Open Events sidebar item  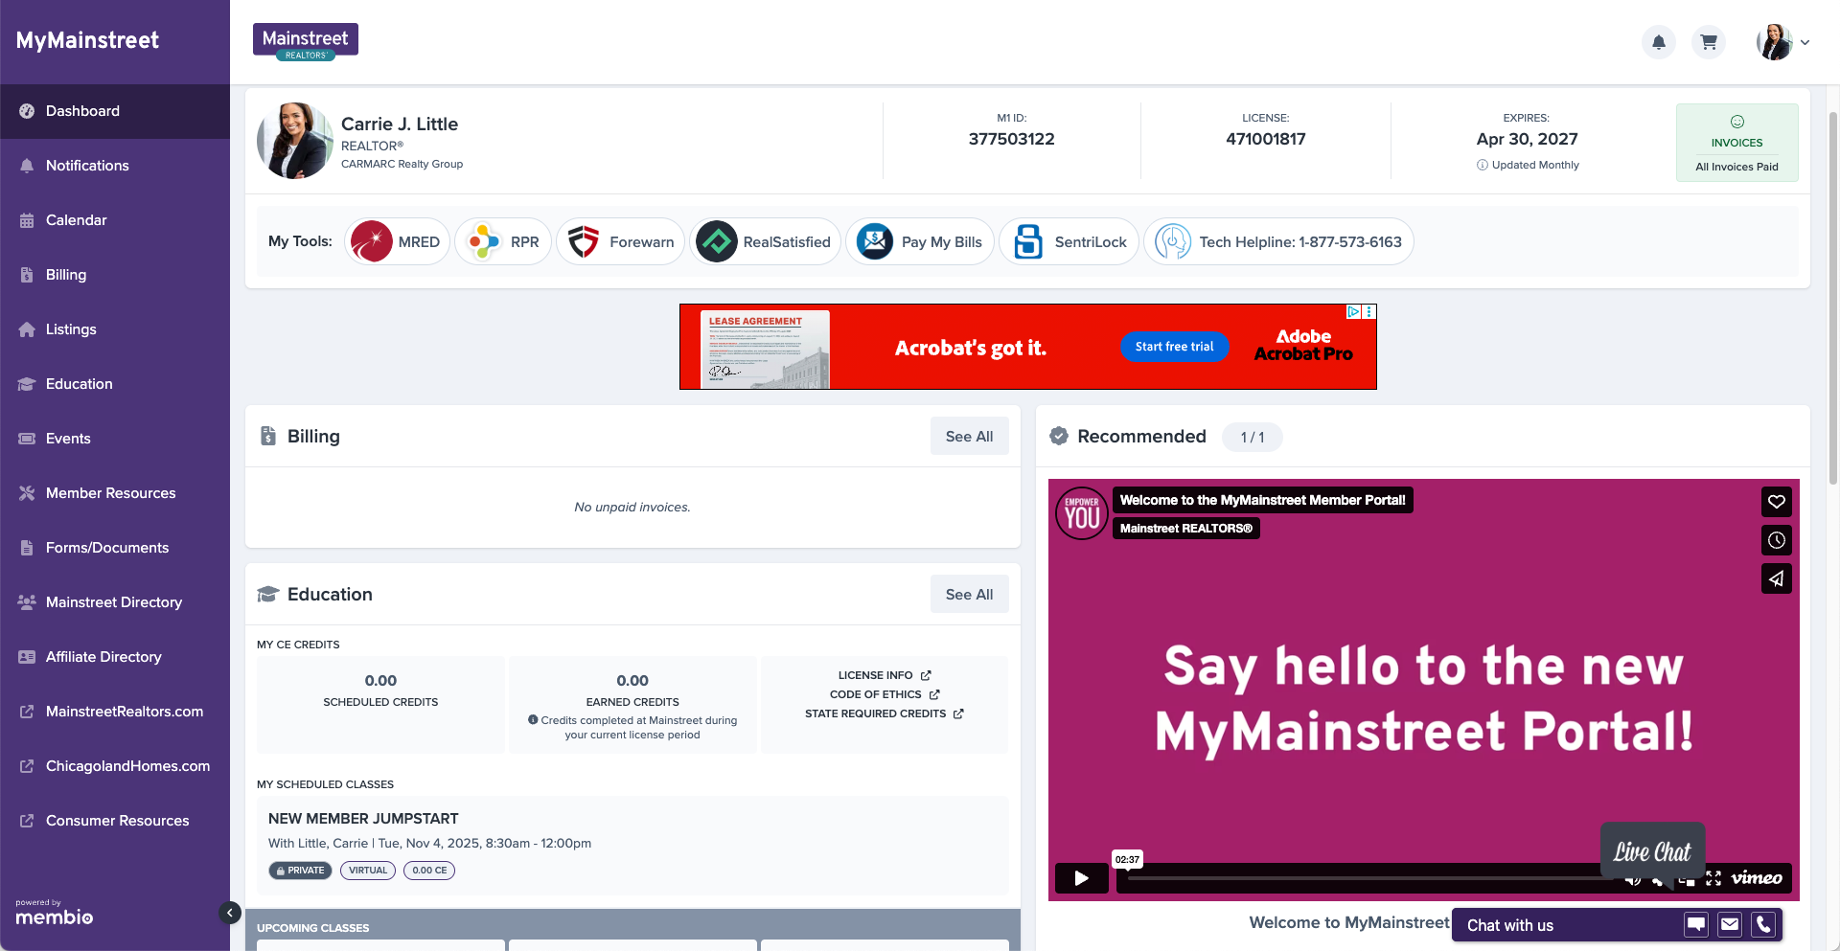click(115, 439)
